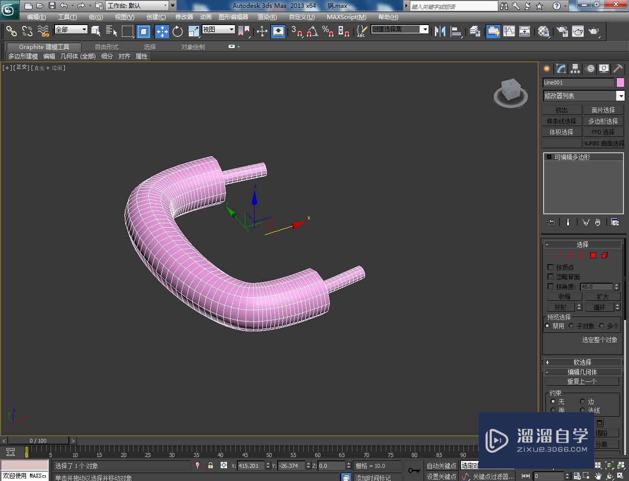Expand the 可编辑多边形 stack entry
Viewport: 629px width, 481px height.
(x=549, y=157)
